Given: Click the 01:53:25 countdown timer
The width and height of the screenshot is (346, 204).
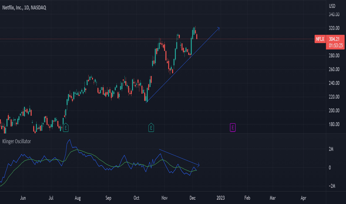Looking at the screenshot, I should pos(336,45).
